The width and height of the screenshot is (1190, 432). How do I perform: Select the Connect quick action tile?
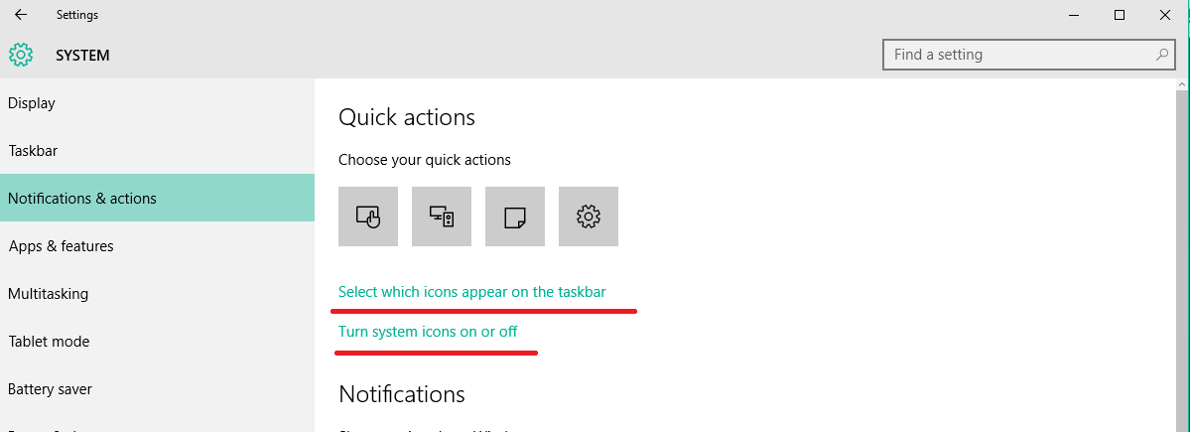[442, 216]
